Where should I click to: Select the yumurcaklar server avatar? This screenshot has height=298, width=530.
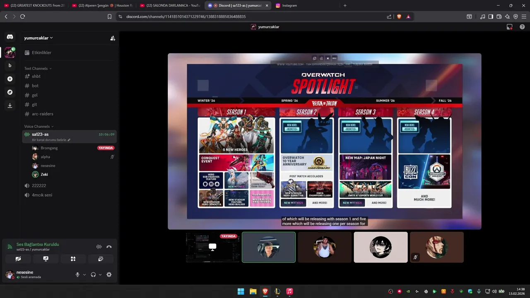coord(10,53)
